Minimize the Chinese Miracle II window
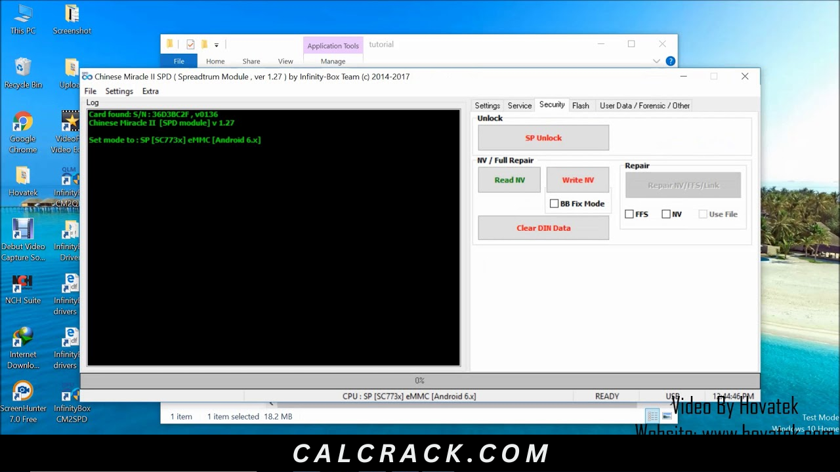Image resolution: width=840 pixels, height=472 pixels. click(x=683, y=77)
